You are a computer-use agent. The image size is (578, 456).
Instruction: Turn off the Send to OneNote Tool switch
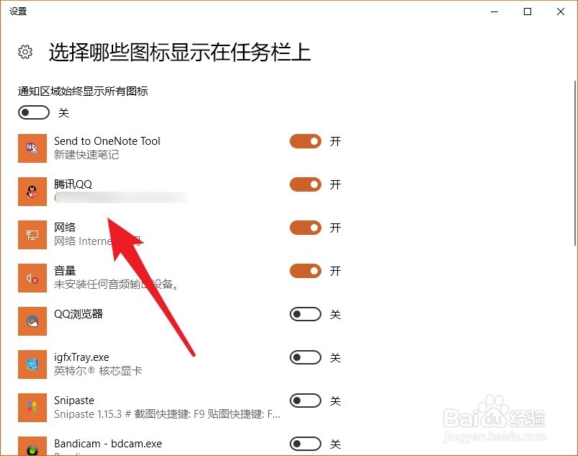point(306,141)
